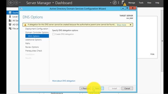Click the AD DS icon in the sidebar

10,24
